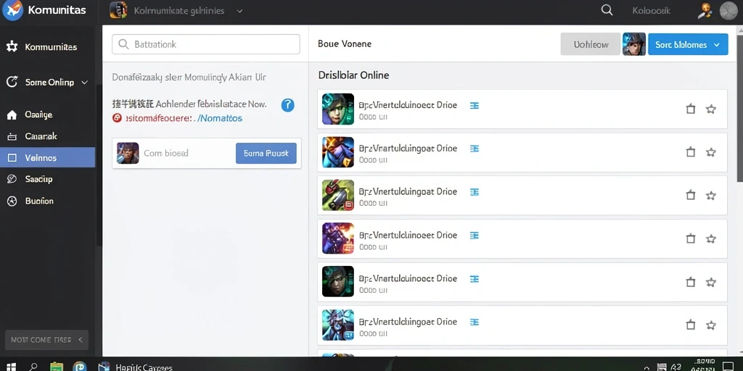Click the Komunitas logo in the top bar
The height and width of the screenshot is (371, 743).
(12, 10)
